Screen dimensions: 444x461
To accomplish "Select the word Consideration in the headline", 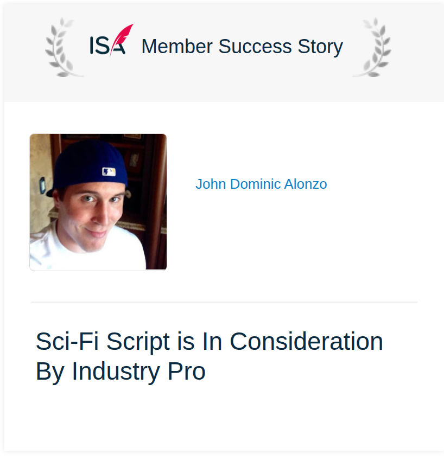I will click(x=306, y=341).
